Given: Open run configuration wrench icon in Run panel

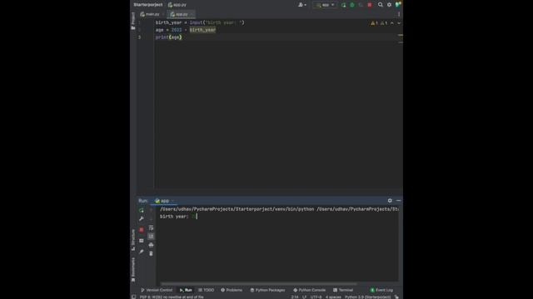Looking at the screenshot, I should (x=142, y=218).
